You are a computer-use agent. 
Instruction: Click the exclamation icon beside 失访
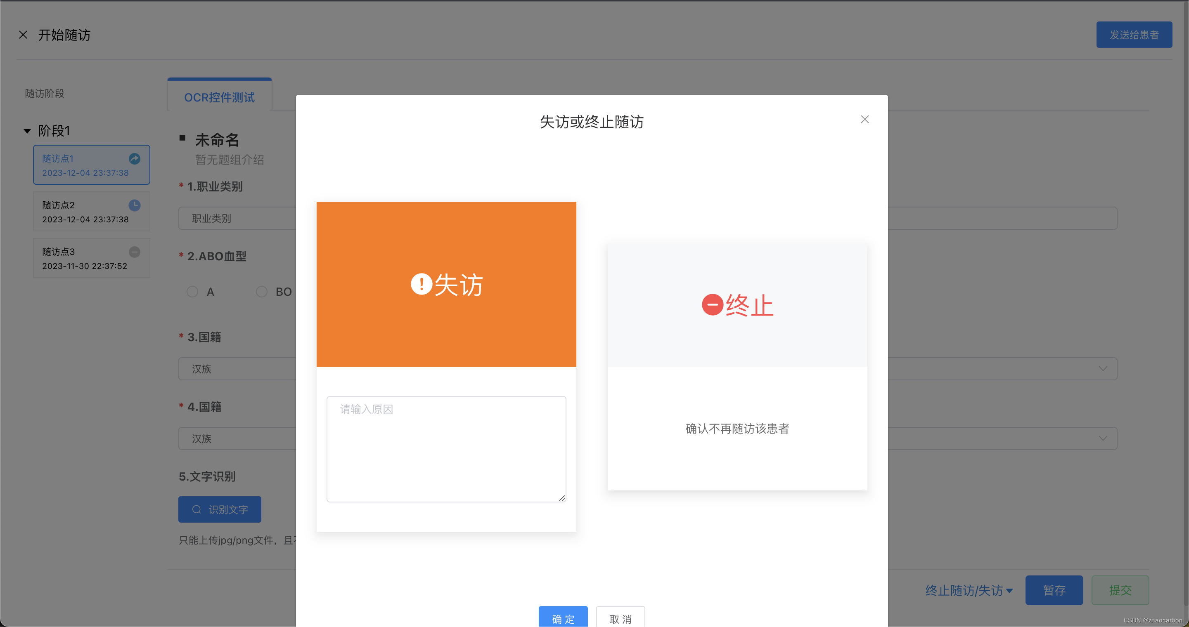click(422, 284)
